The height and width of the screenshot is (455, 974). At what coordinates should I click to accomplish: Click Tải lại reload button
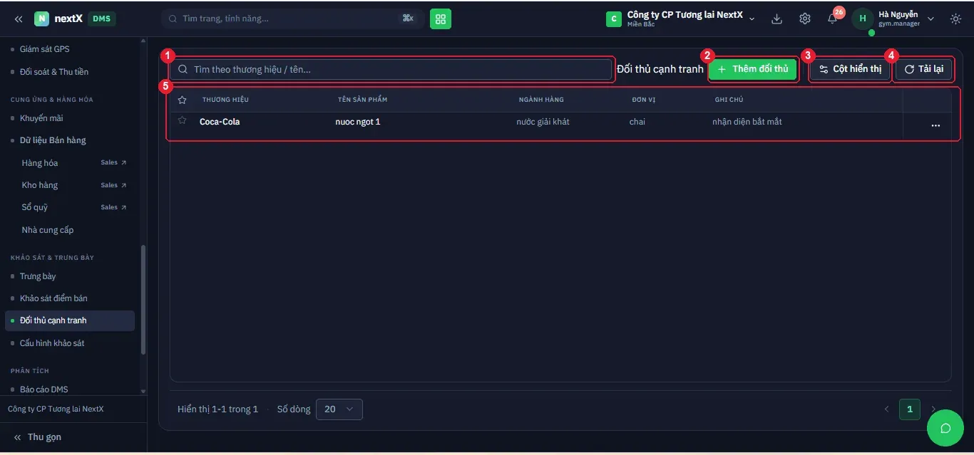click(923, 69)
